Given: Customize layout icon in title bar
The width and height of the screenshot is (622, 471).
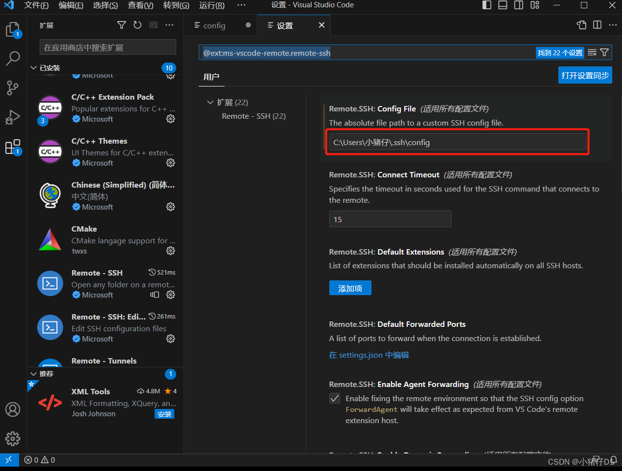Looking at the screenshot, I should pos(535,5).
